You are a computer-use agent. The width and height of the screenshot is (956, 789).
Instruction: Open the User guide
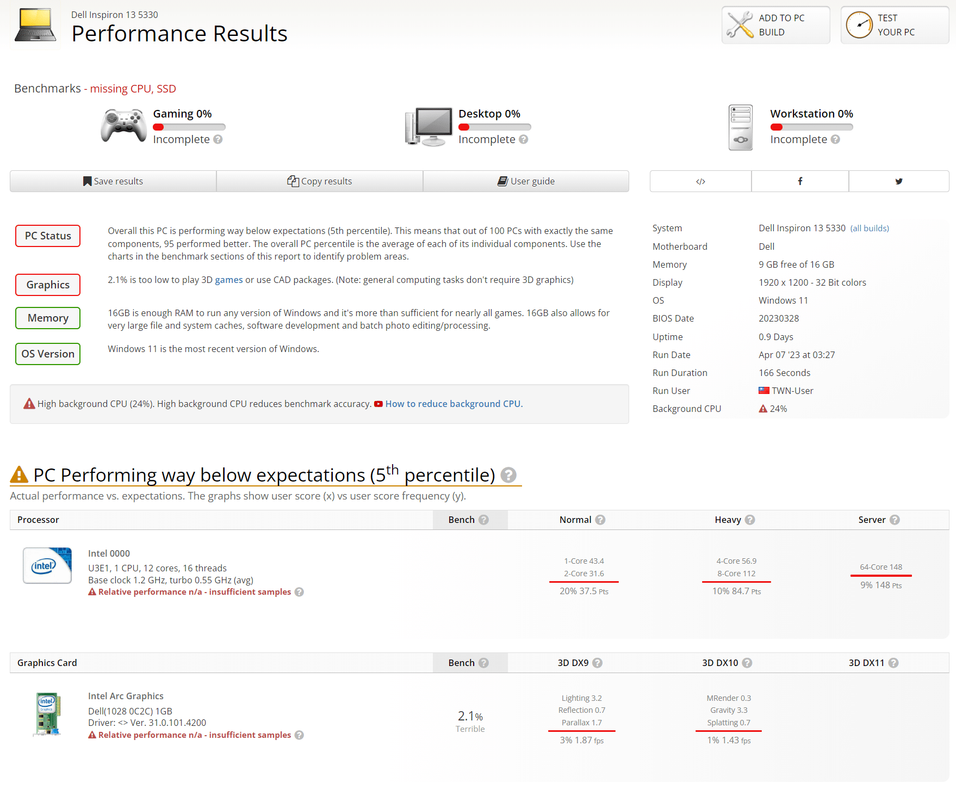[526, 181]
